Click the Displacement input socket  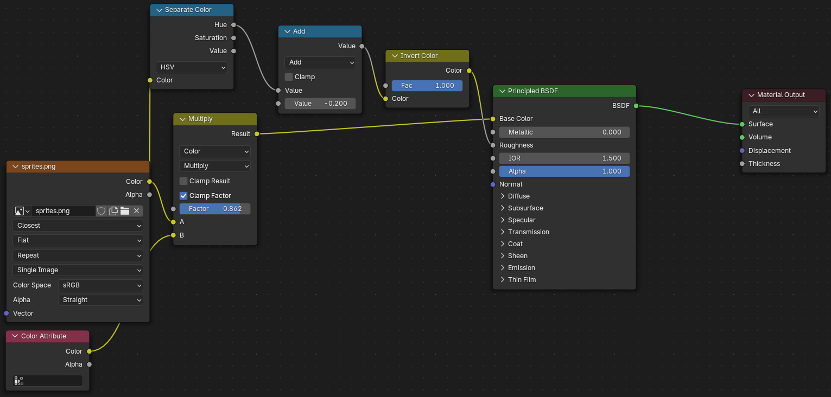742,151
